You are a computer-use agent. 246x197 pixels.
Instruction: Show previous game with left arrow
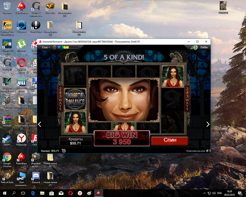click(x=40, y=124)
